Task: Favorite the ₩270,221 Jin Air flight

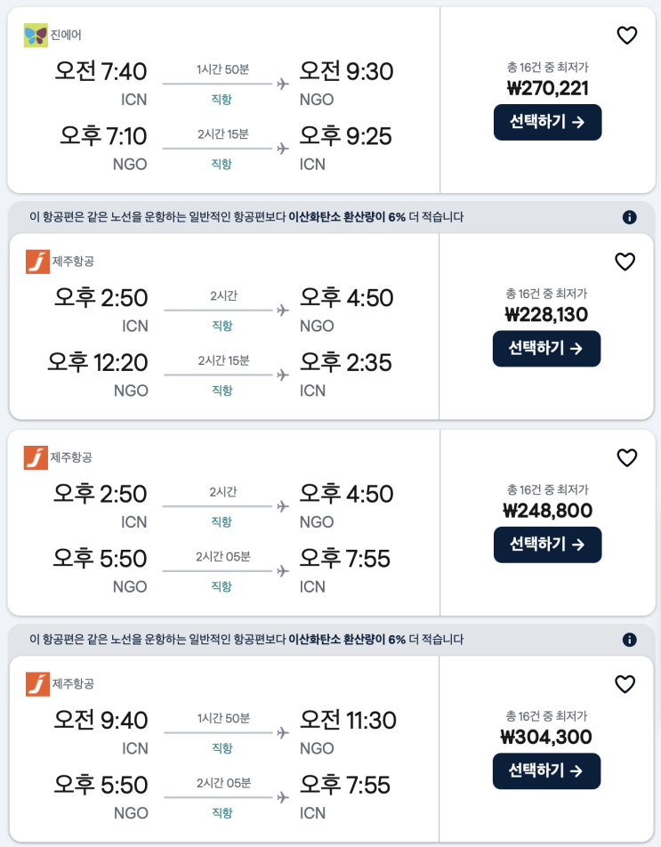Action: 627,36
